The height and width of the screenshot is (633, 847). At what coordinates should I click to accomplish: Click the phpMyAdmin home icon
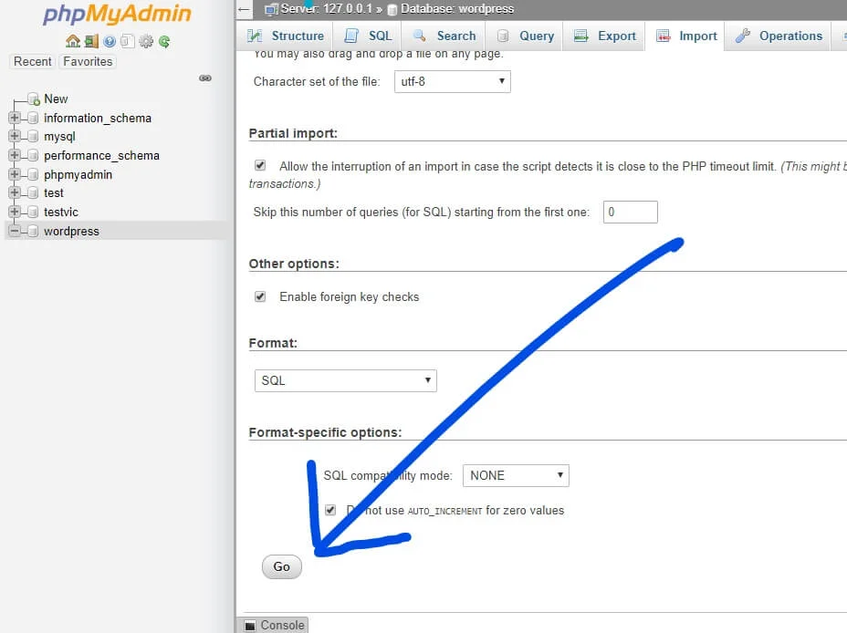click(73, 41)
